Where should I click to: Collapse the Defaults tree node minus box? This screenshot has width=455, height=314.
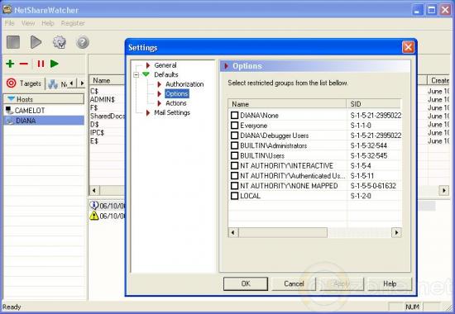[x=136, y=75]
